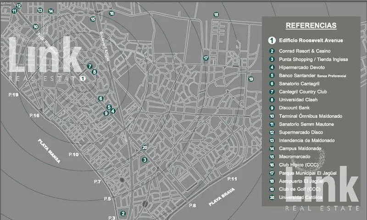Select map marker 14 on the map

pos(51,11)
